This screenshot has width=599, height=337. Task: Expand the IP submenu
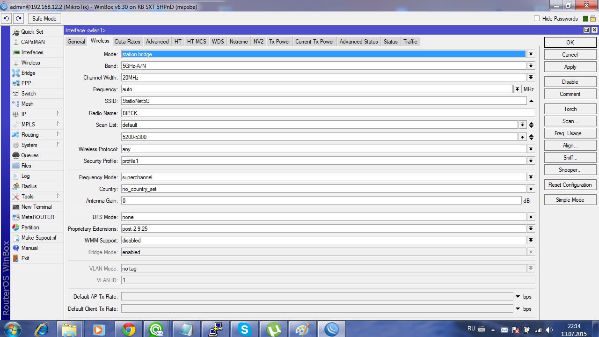click(x=58, y=114)
